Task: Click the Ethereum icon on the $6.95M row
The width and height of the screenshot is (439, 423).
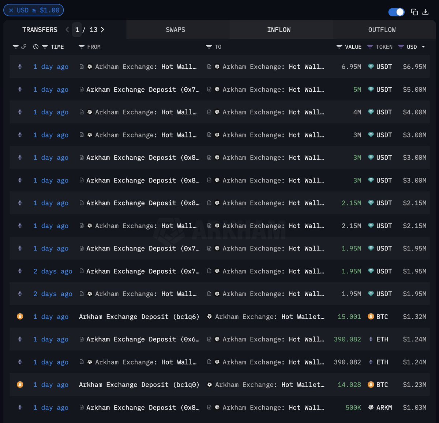Action: pyautogui.click(x=20, y=67)
